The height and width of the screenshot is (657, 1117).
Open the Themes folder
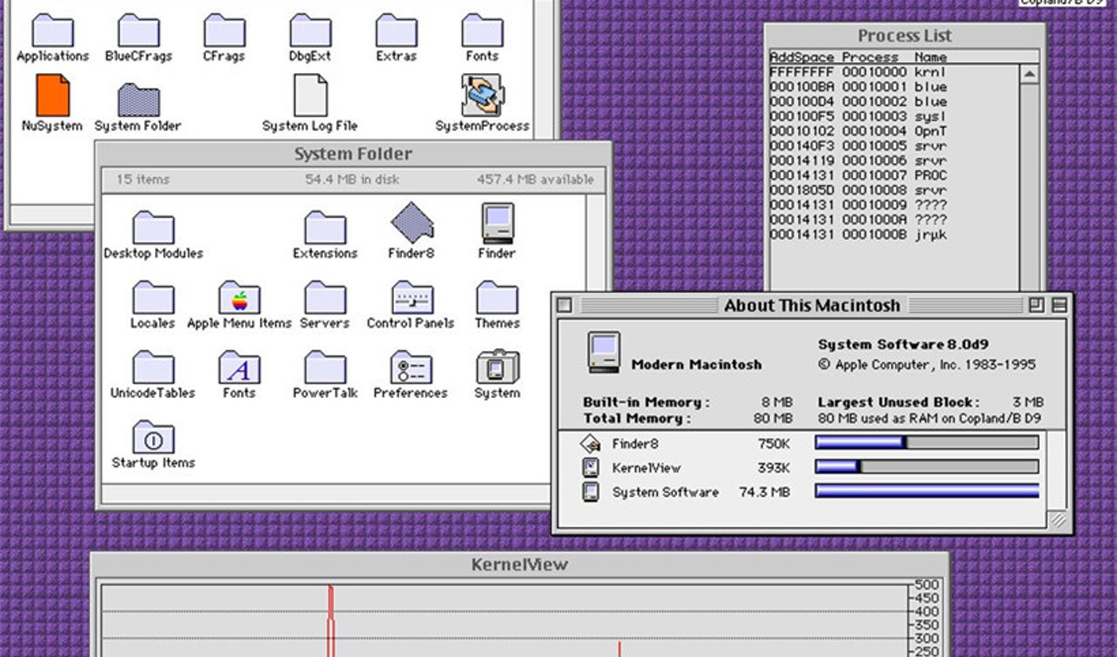(x=497, y=297)
